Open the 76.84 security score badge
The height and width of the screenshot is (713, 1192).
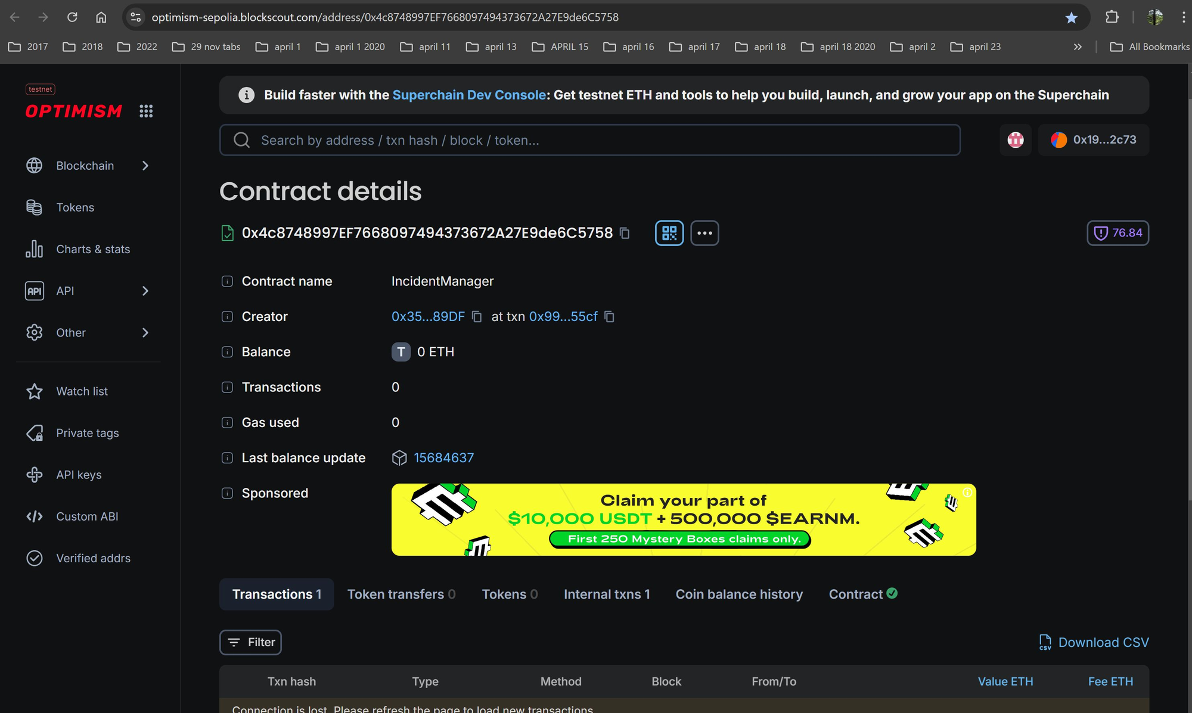coord(1117,233)
